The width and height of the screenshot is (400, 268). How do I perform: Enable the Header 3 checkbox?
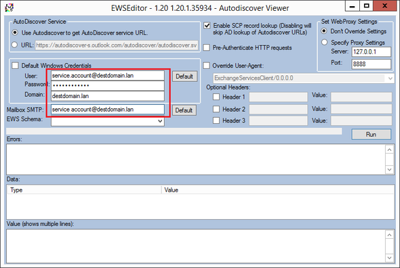click(x=216, y=120)
